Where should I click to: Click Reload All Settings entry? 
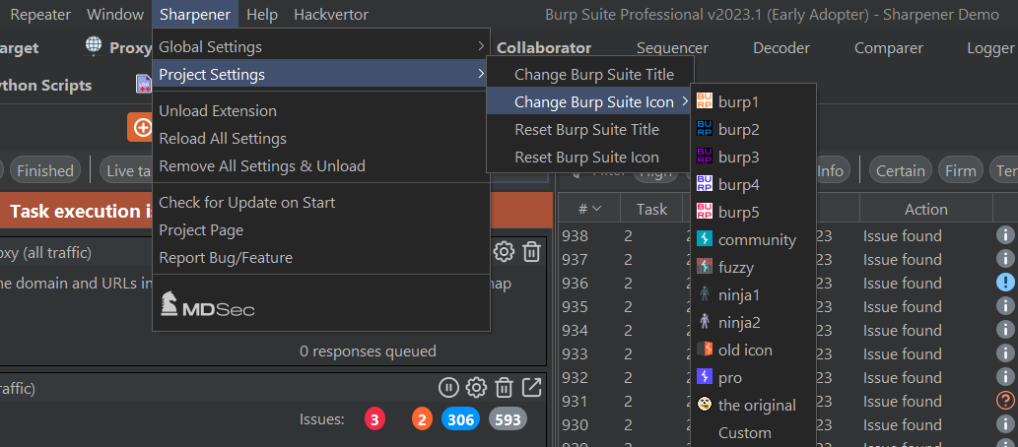pyautogui.click(x=320, y=138)
